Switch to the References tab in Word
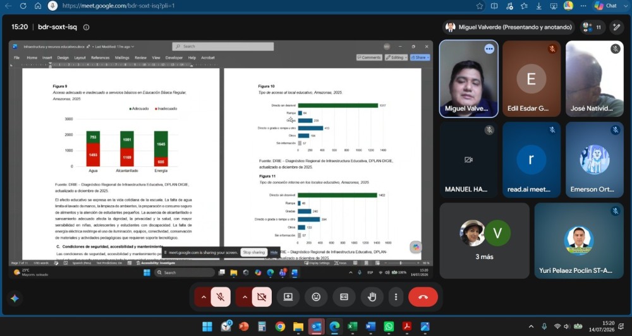This screenshot has height=336, width=632. tap(100, 57)
